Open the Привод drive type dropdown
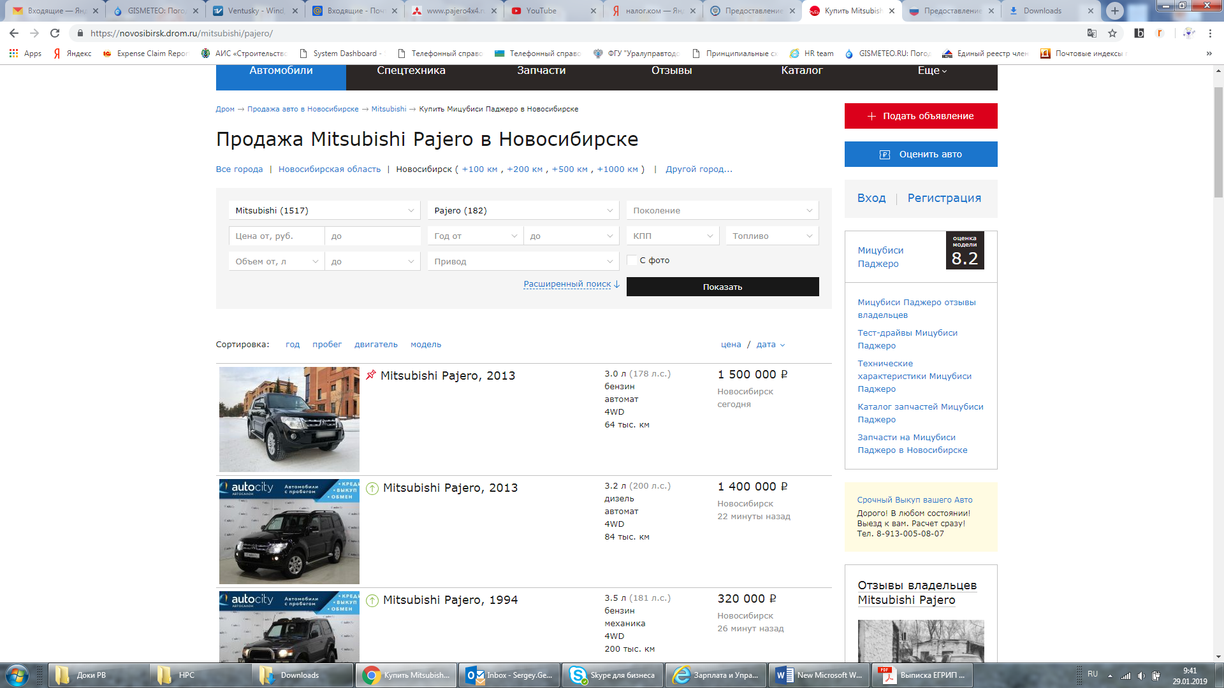The image size is (1224, 688). pos(523,261)
